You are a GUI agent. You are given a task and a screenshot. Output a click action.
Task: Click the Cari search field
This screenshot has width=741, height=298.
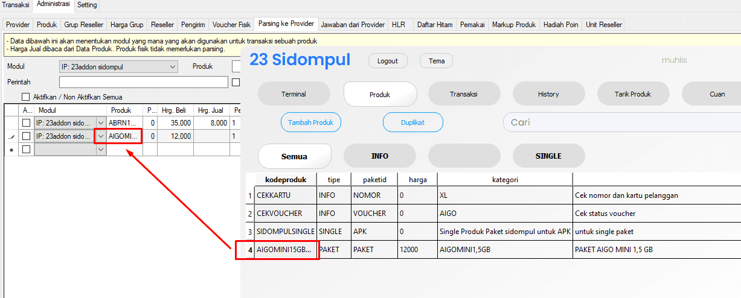tap(622, 122)
